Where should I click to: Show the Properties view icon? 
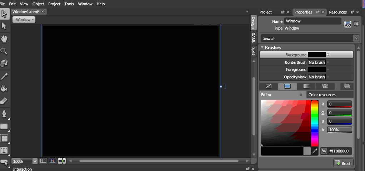[348, 24]
